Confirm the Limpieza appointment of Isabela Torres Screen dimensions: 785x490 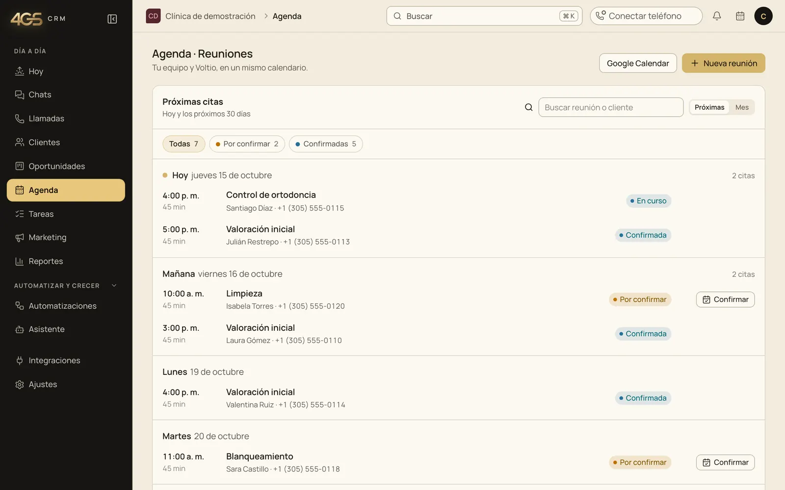[x=725, y=299]
